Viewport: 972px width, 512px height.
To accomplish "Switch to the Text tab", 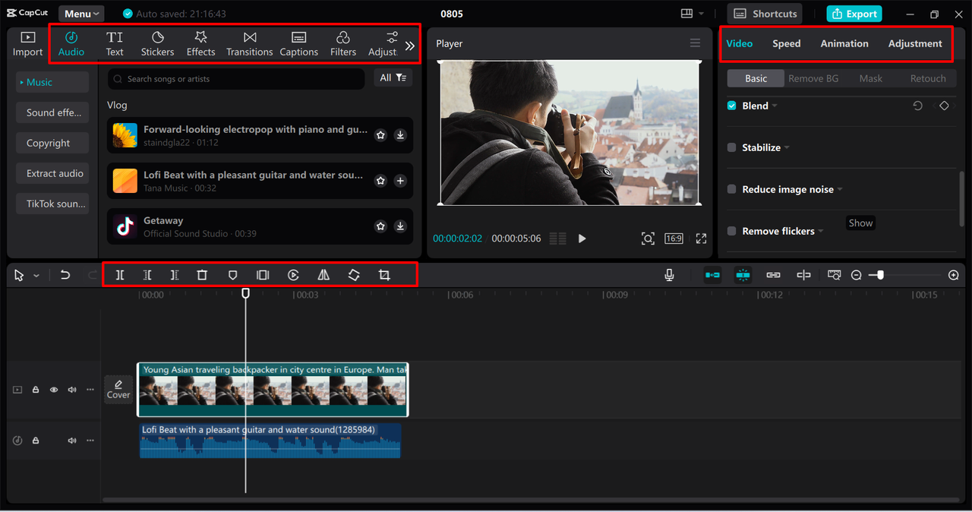I will pyautogui.click(x=115, y=44).
